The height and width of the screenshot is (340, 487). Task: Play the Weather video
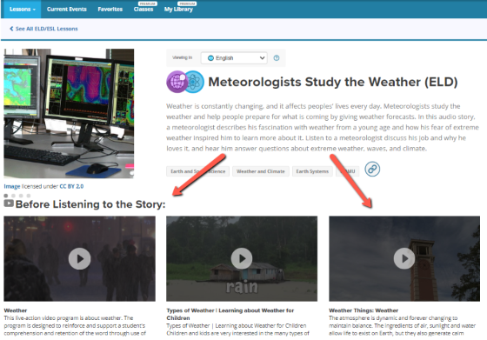[x=79, y=258]
